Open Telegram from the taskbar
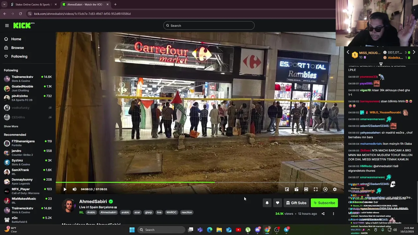418x235 pixels. (286, 230)
